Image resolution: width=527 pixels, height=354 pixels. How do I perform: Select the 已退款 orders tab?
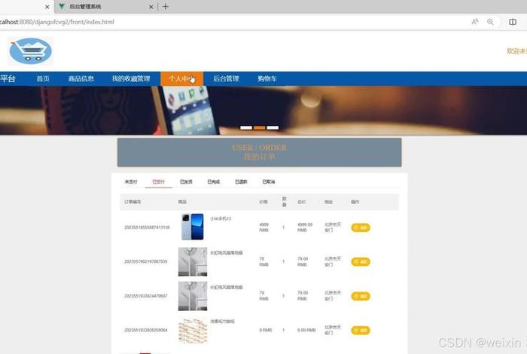click(x=241, y=182)
